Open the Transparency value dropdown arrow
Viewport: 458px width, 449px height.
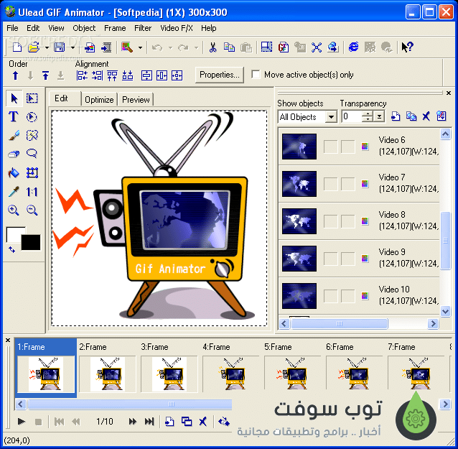(379, 117)
